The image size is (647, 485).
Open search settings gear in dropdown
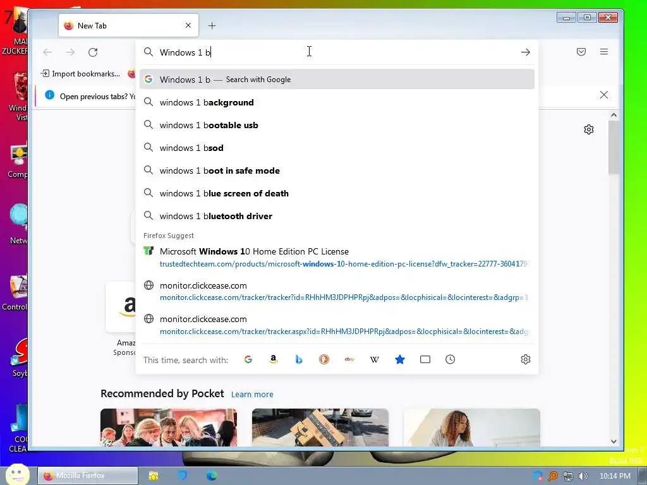[525, 359]
